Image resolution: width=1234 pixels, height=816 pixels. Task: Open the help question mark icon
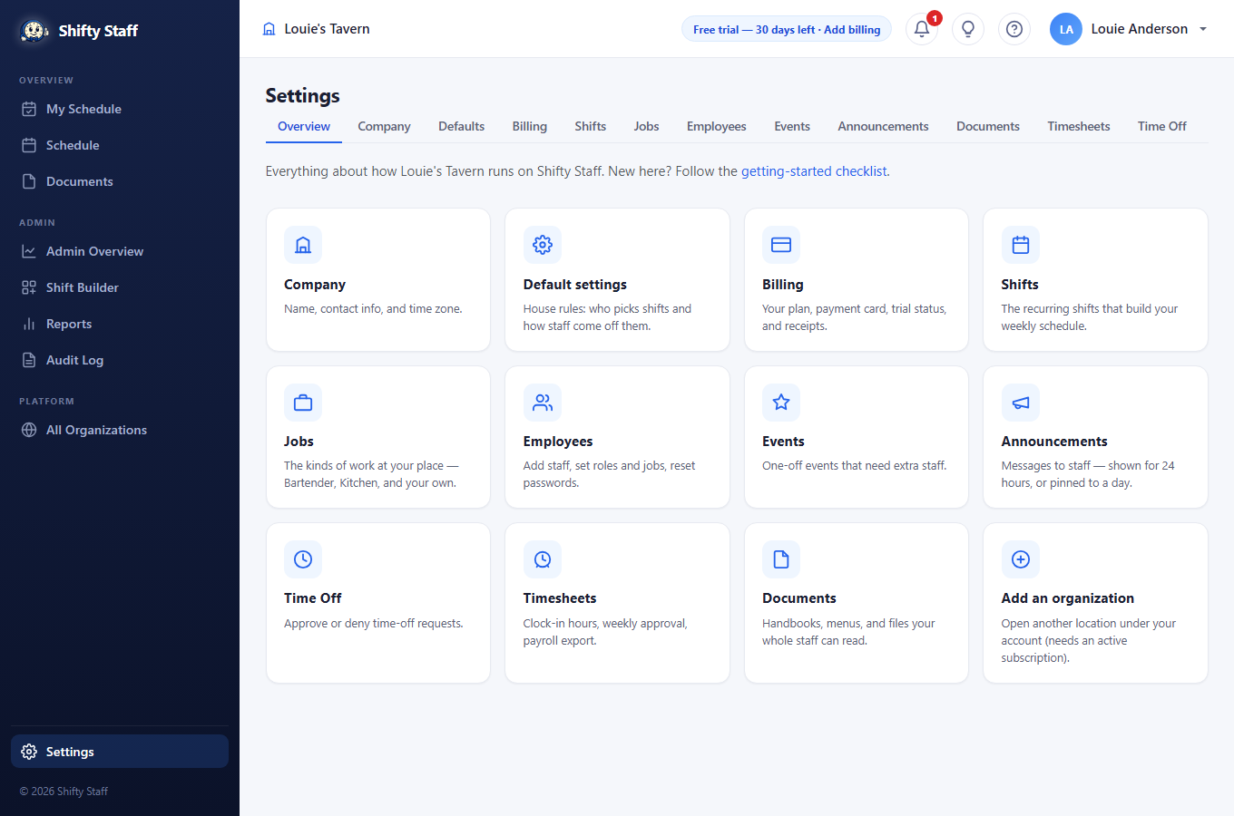tap(1014, 29)
